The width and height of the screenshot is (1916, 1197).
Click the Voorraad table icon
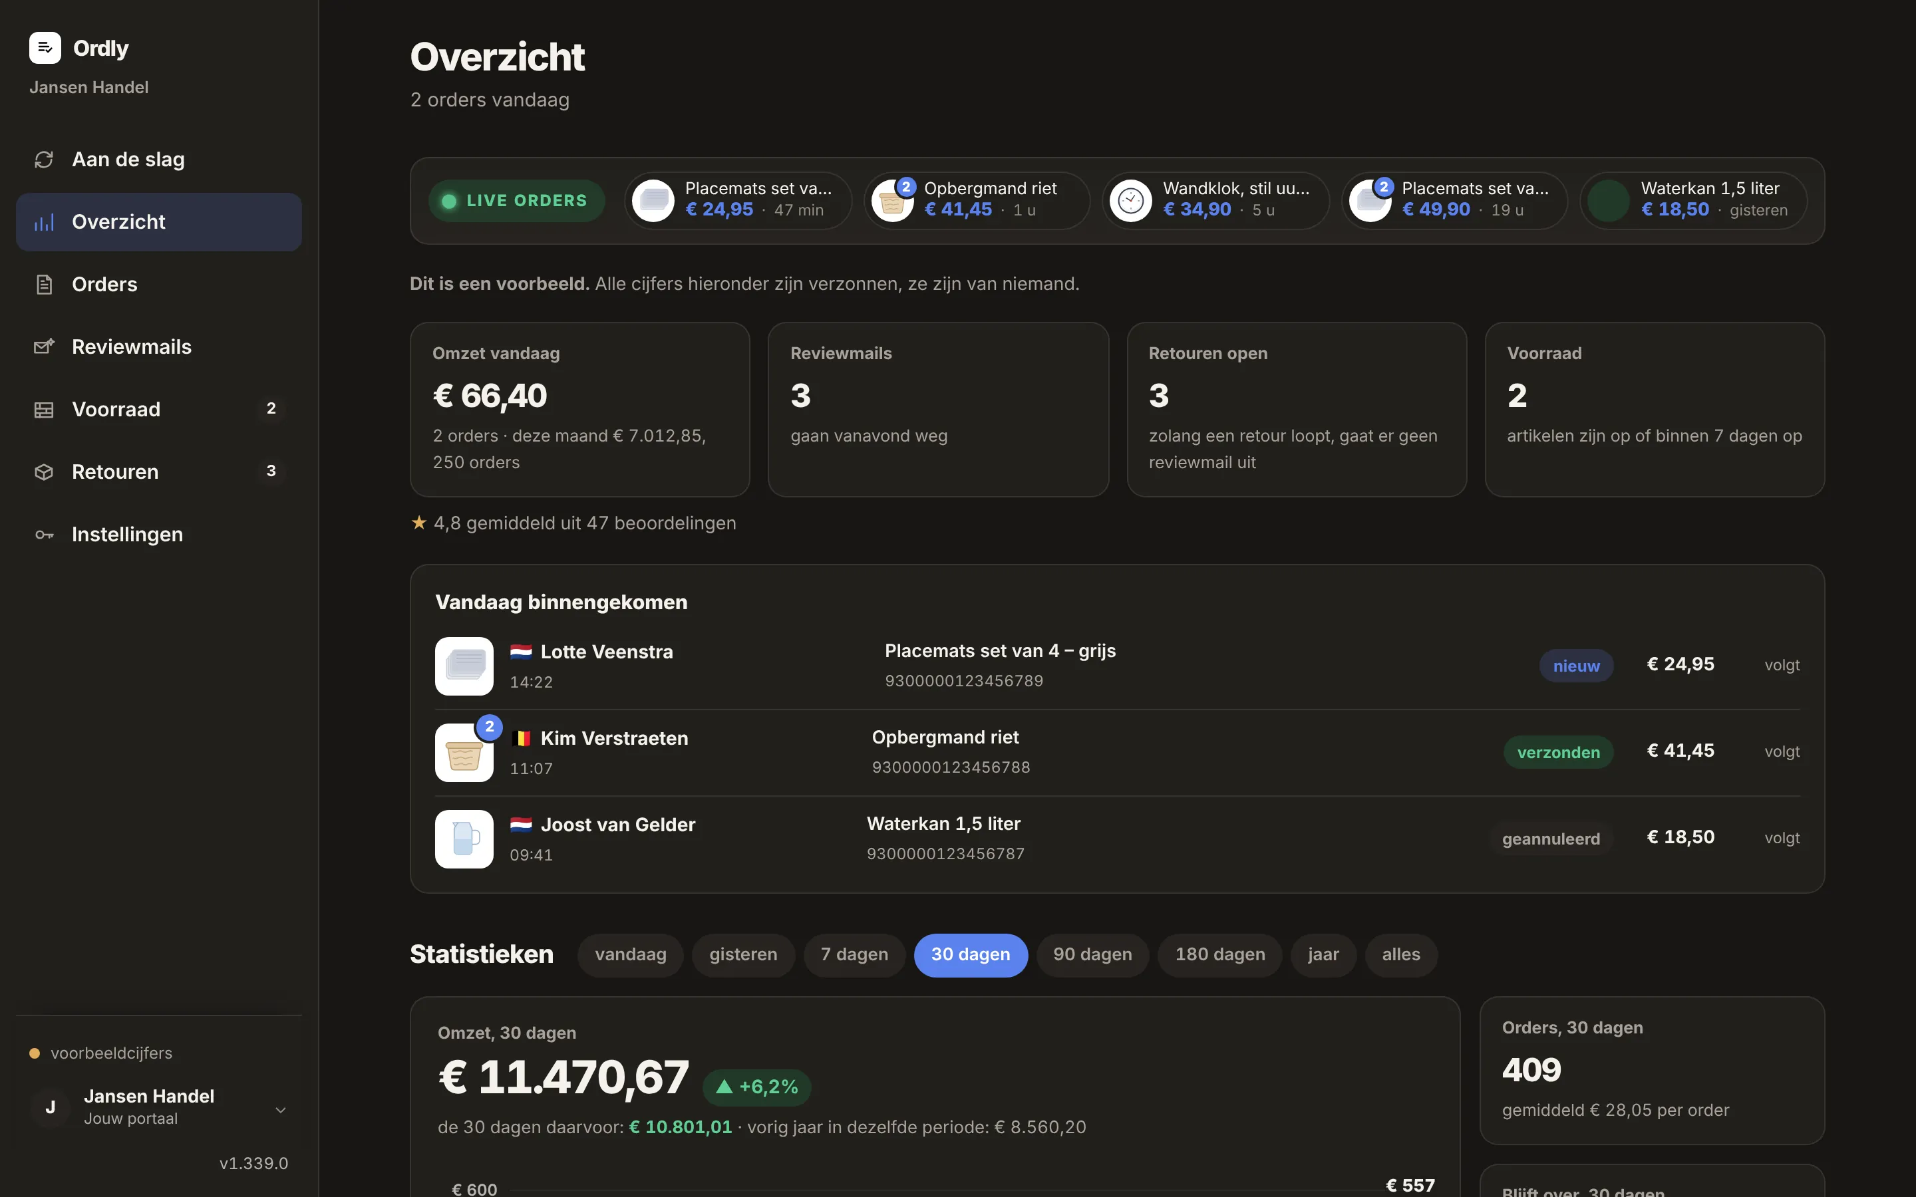click(45, 409)
